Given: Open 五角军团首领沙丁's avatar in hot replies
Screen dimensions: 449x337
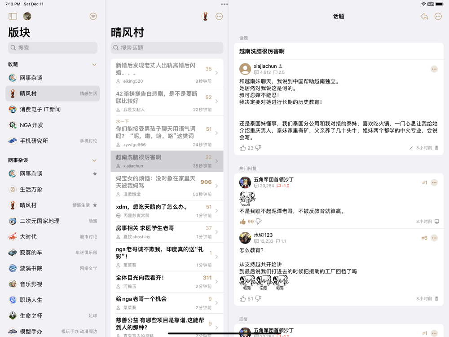Looking at the screenshot, I should pyautogui.click(x=245, y=182).
